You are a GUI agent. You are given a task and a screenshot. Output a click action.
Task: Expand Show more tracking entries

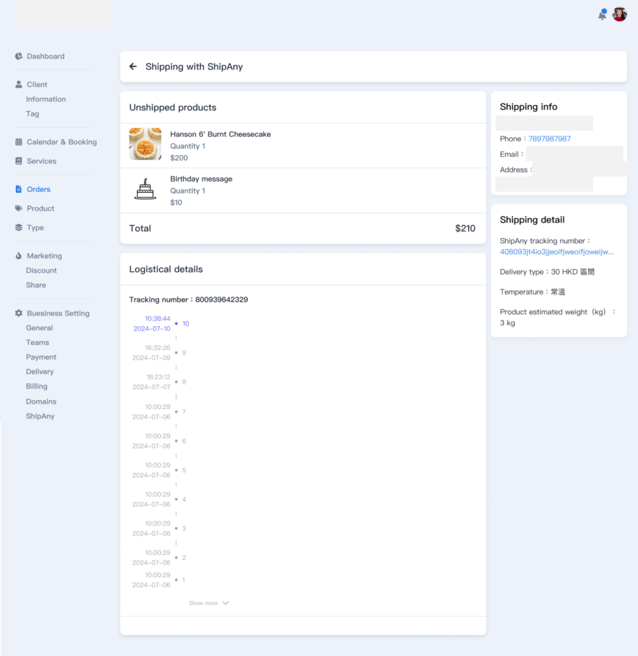click(x=203, y=603)
